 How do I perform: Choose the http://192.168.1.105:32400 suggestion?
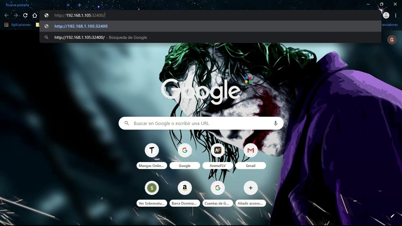(210, 26)
